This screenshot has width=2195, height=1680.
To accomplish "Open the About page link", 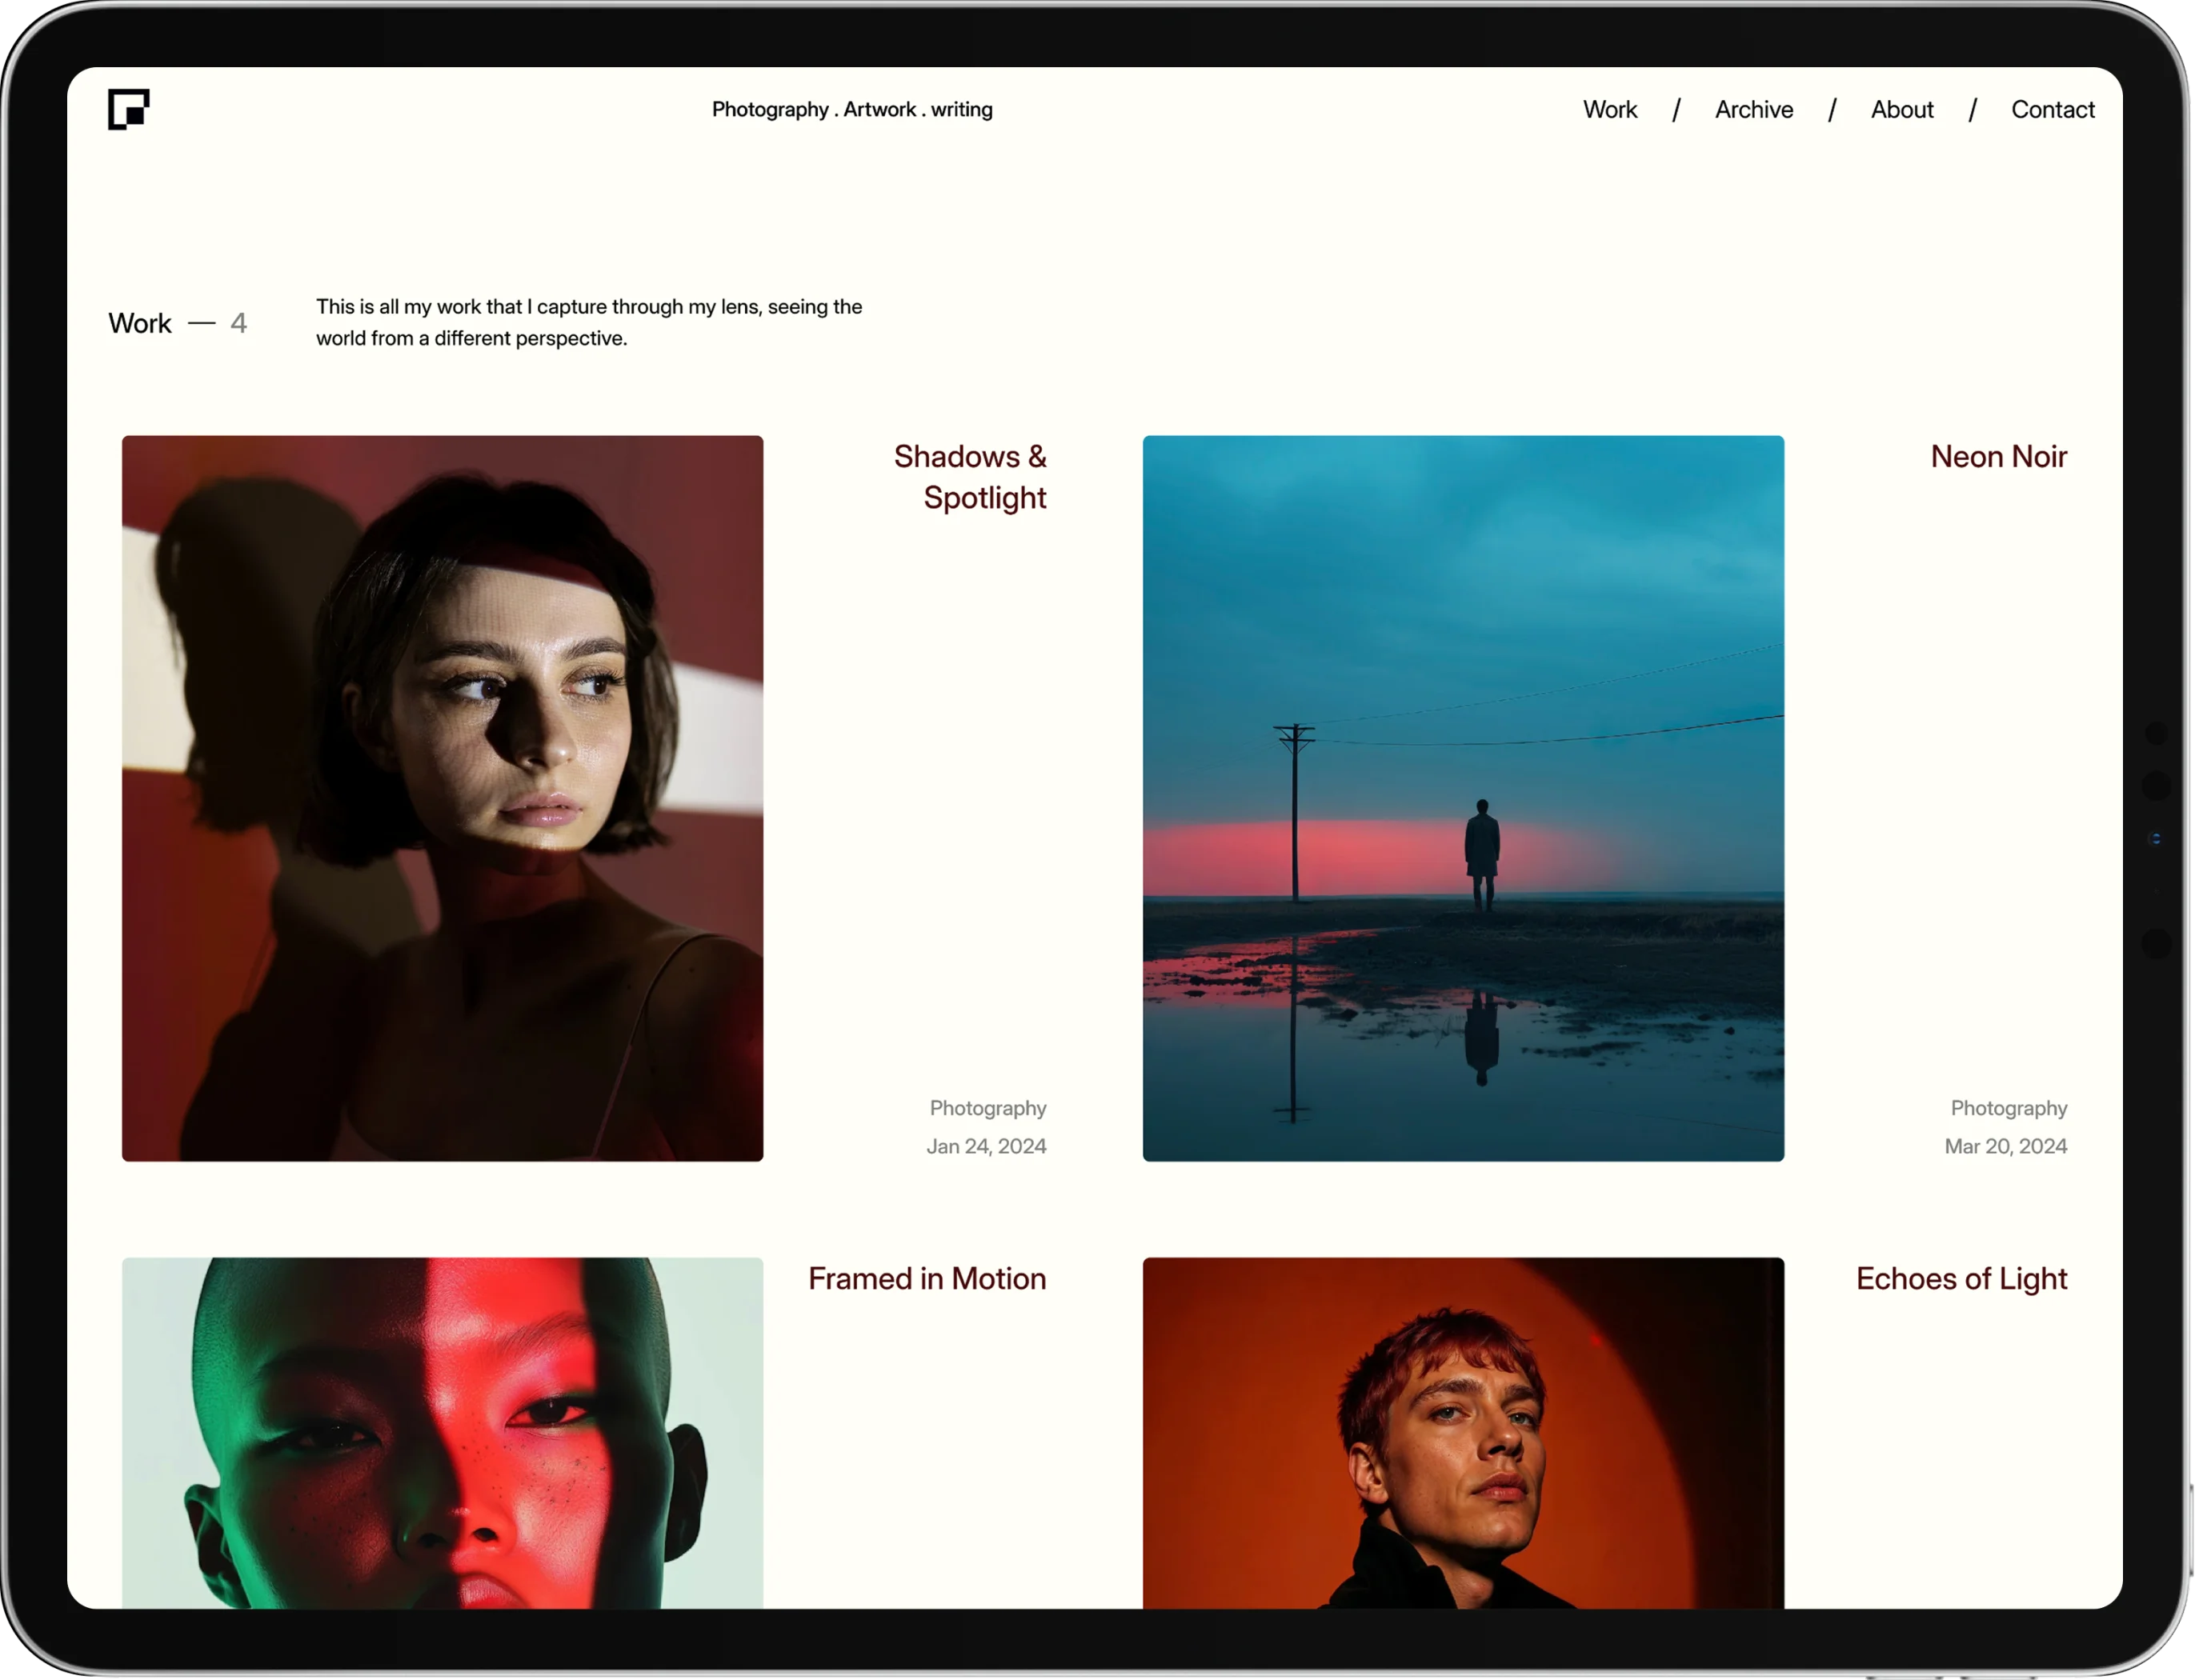I will click(x=1901, y=109).
